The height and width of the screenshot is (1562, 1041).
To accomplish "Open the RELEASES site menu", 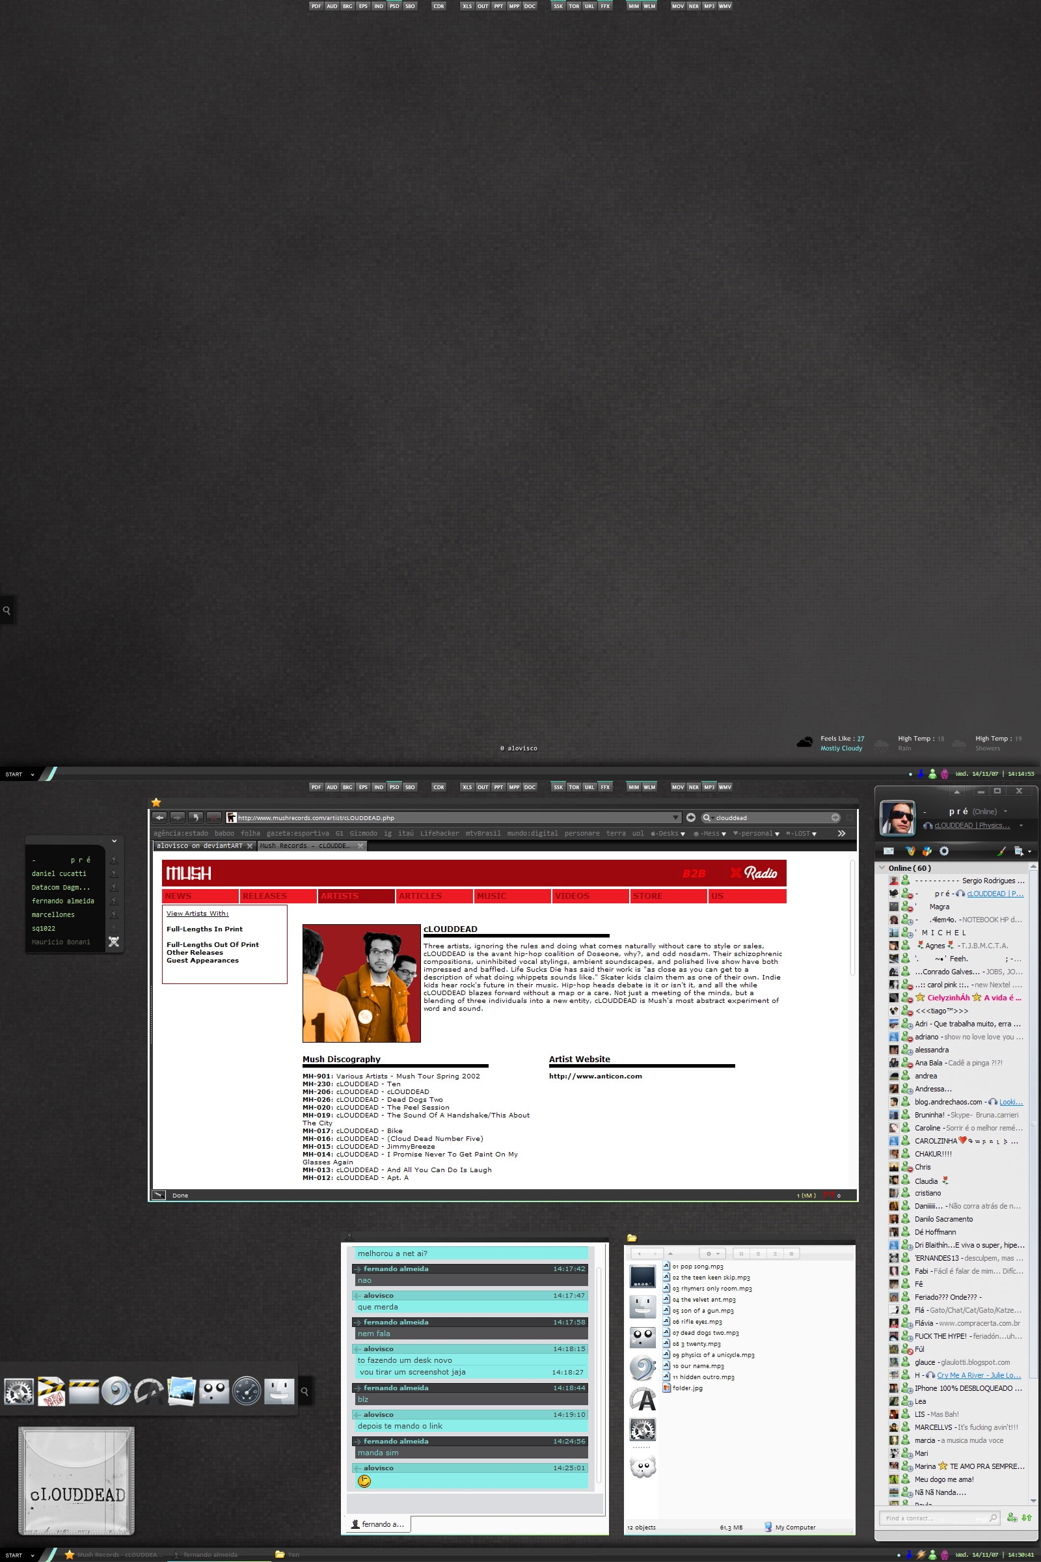I will [x=278, y=896].
